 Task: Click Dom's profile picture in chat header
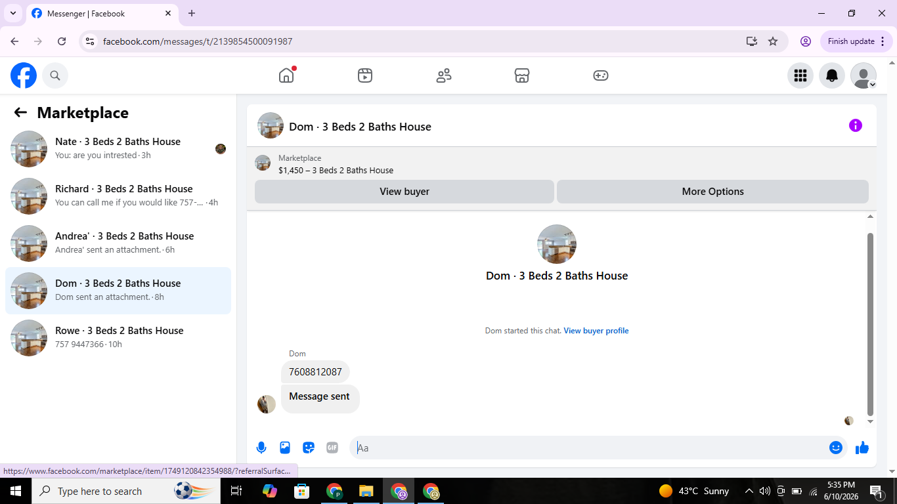click(271, 125)
